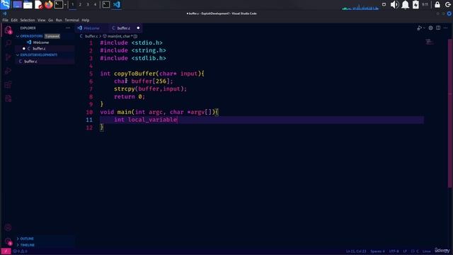Open errors and warnings count in status bar
Image resolution: width=453 pixels, height=255 pixels.
21,251
